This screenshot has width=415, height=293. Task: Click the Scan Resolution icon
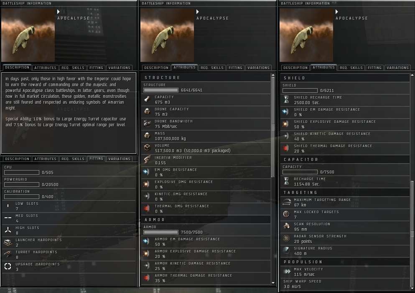pos(286,226)
